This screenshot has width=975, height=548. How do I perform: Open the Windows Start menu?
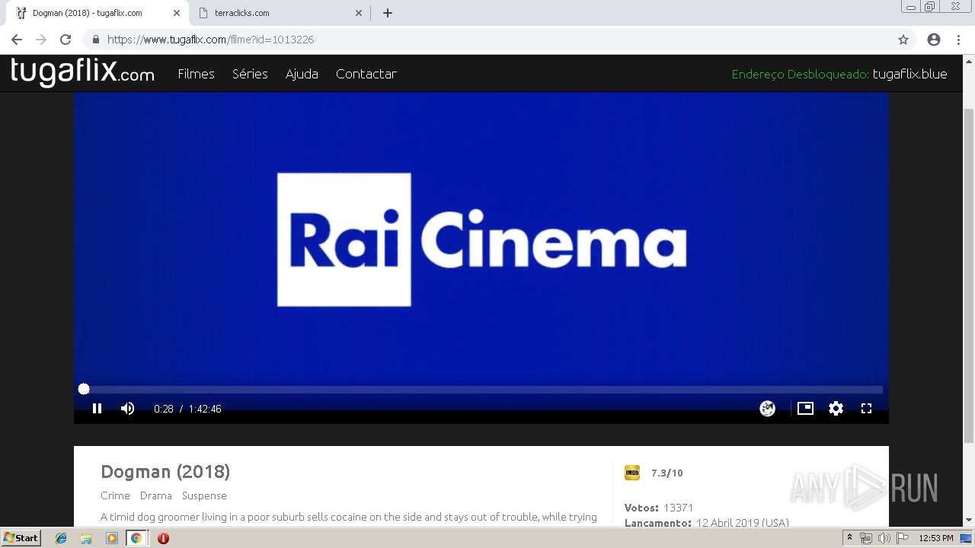pyautogui.click(x=21, y=537)
